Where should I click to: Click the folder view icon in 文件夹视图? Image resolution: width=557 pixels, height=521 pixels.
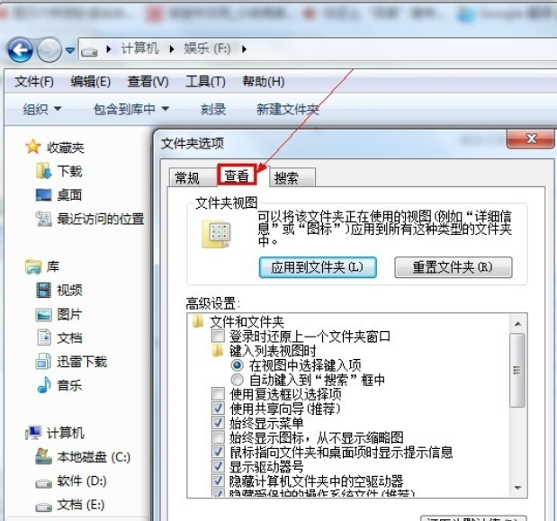[x=216, y=234]
